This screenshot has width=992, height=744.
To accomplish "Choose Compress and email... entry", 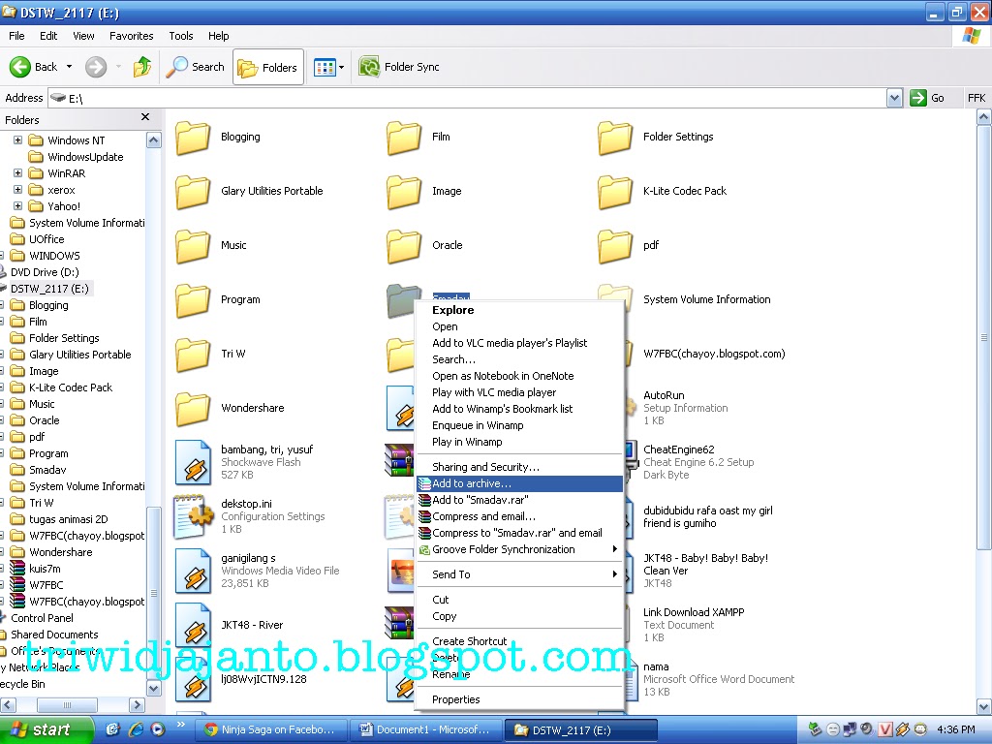I will pyautogui.click(x=520, y=516).
